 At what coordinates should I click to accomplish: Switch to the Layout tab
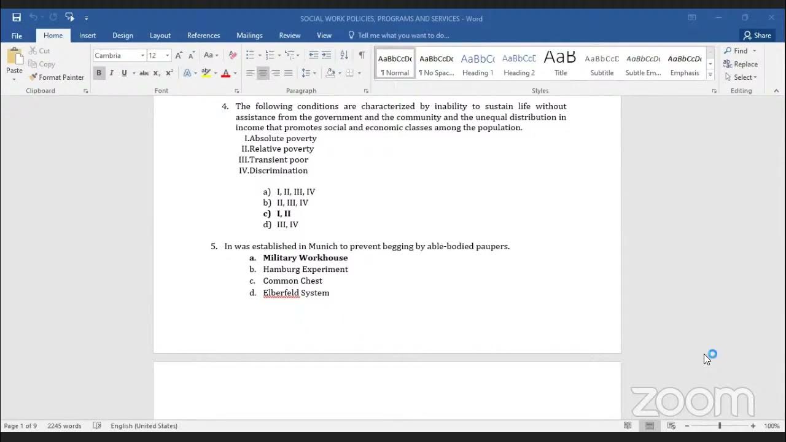coord(160,36)
